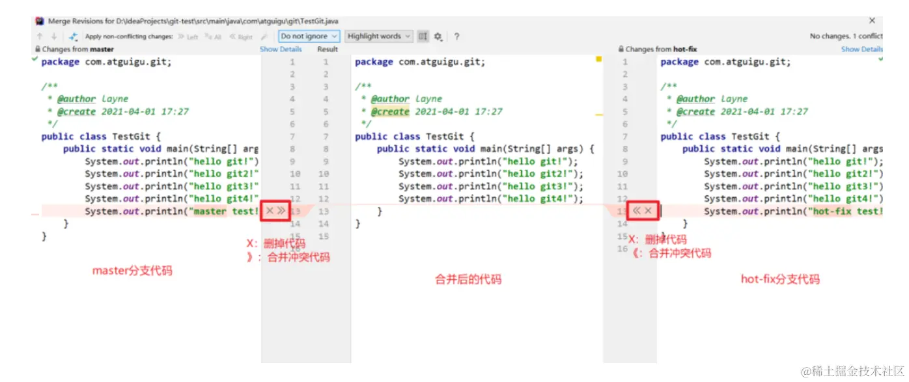909x382 pixels.
Task: Click the yellow marker in Result pane stripe
Action: pos(598,59)
